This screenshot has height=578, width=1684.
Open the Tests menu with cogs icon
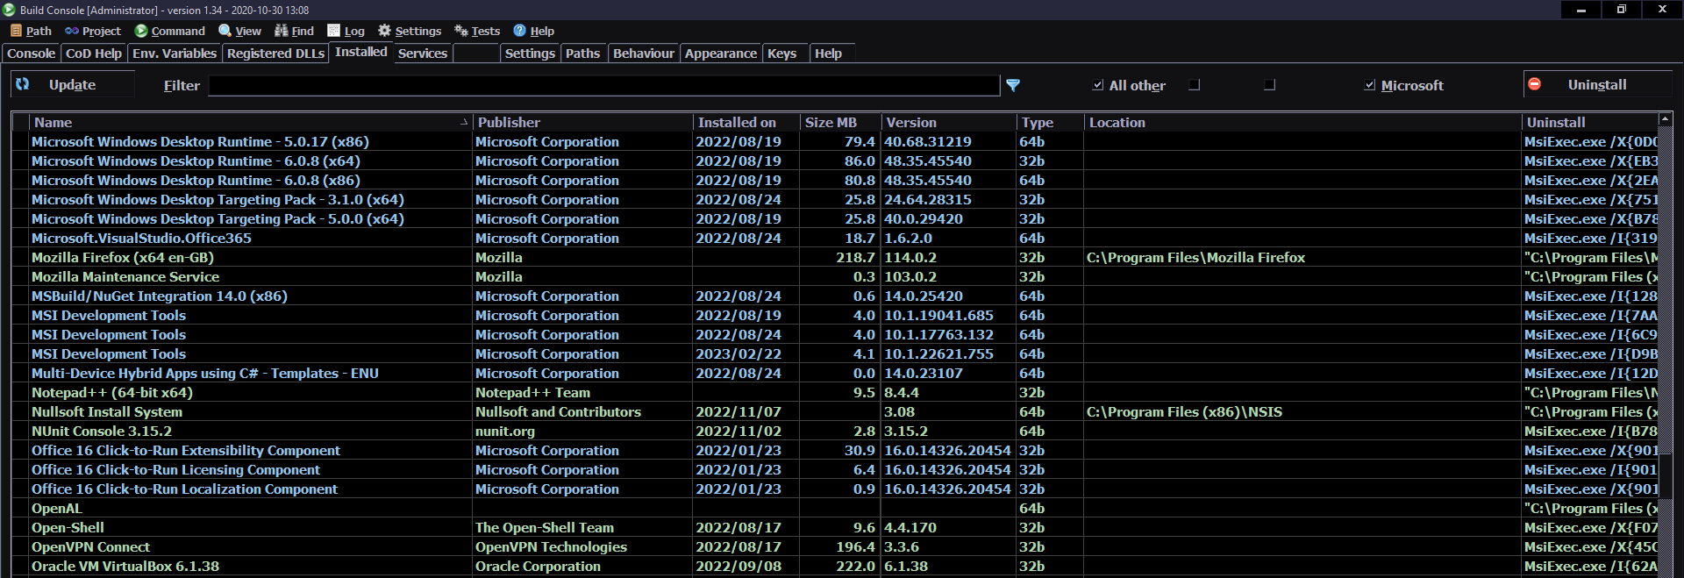[477, 31]
